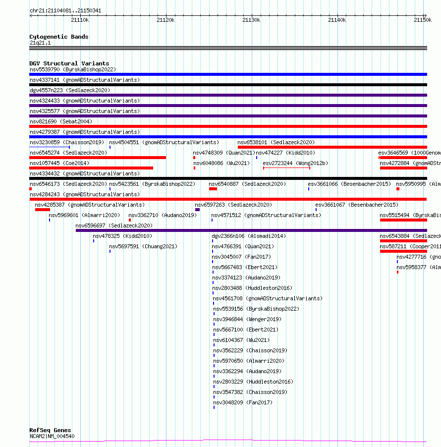Open the NCAM2|NM_004540 RefSeq gene label
The width and height of the screenshot is (441, 447).
point(52,437)
